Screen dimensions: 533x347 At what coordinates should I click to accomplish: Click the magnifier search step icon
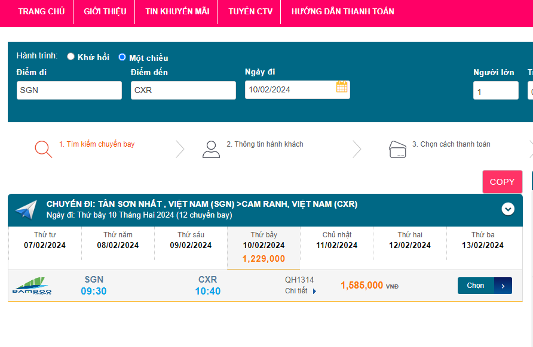click(43, 148)
